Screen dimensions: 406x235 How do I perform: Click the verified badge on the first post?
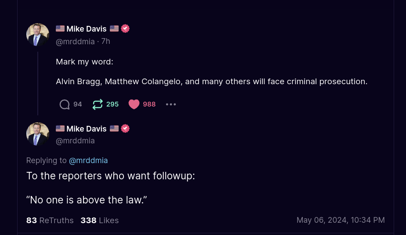[125, 28]
